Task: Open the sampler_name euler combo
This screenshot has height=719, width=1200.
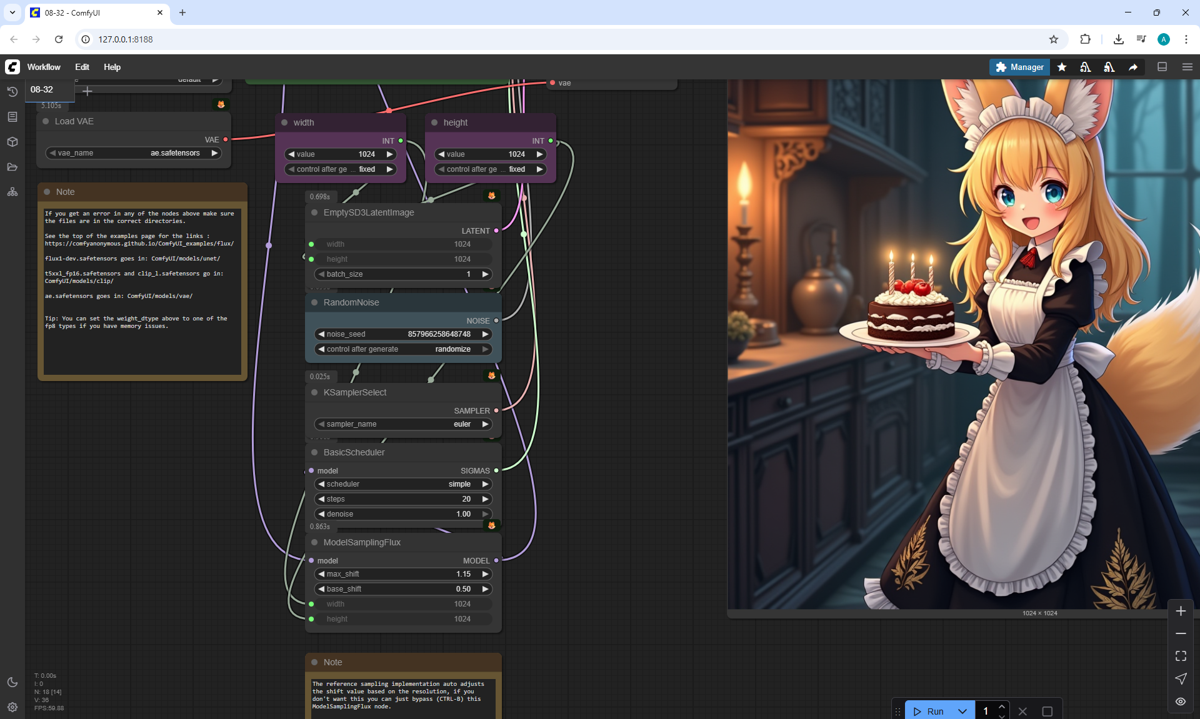Action: pos(402,424)
